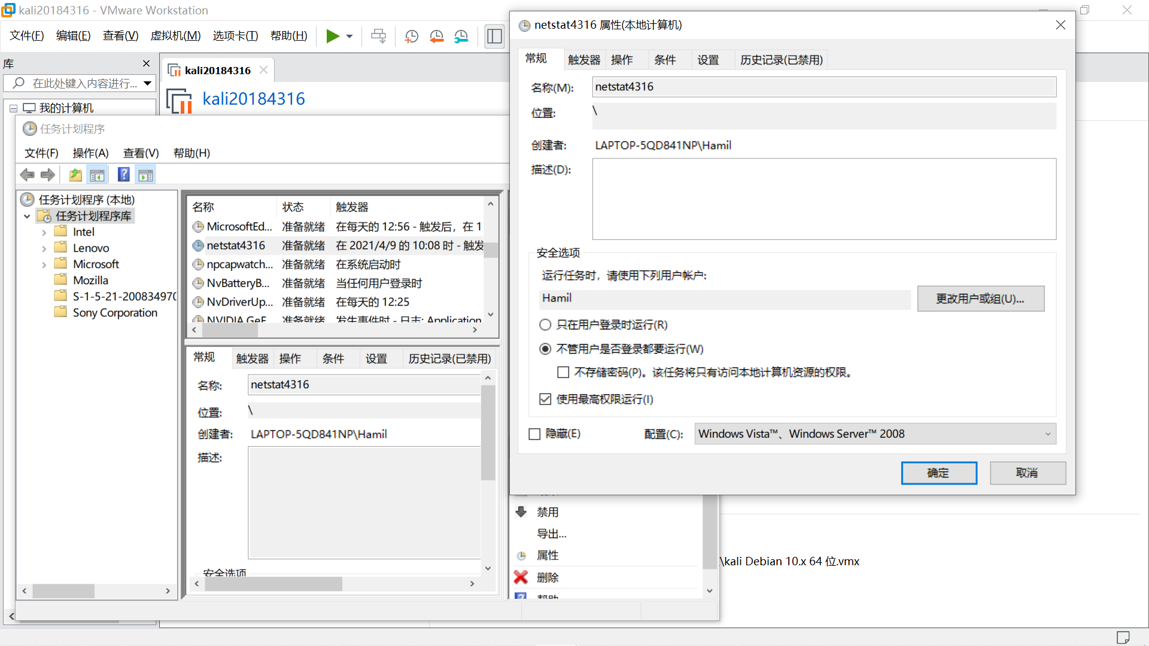This screenshot has width=1149, height=646.
Task: Click the red X delete icon
Action: tap(521, 577)
